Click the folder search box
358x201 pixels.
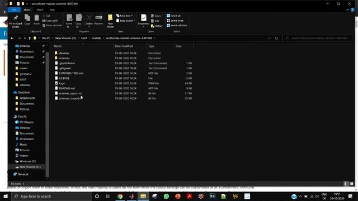pos(317,38)
